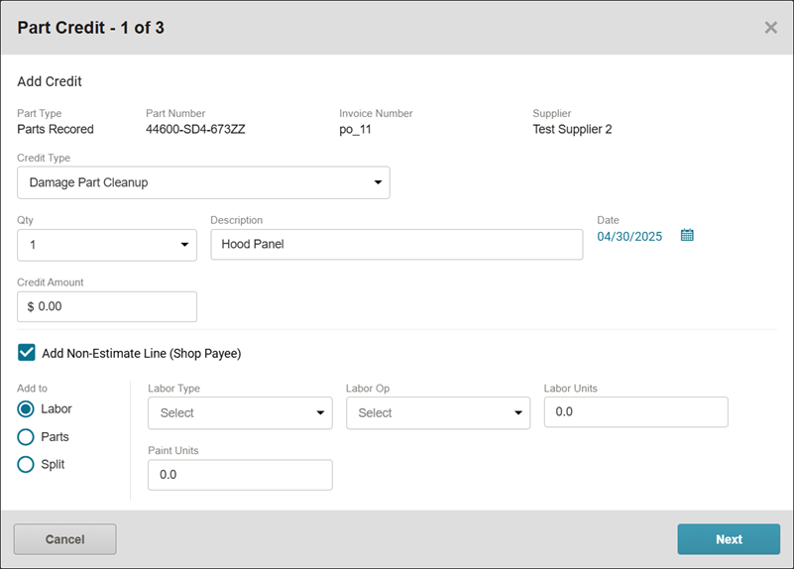Choose the Split radio option

(x=26, y=464)
